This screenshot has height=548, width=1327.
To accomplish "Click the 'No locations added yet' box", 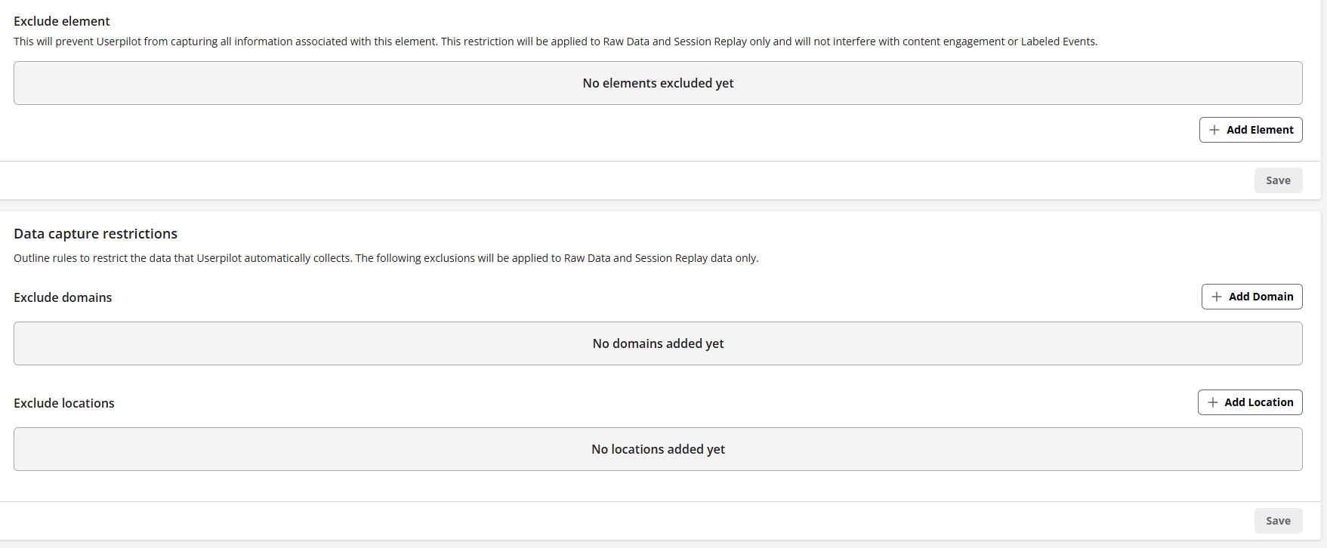I will coord(658,449).
